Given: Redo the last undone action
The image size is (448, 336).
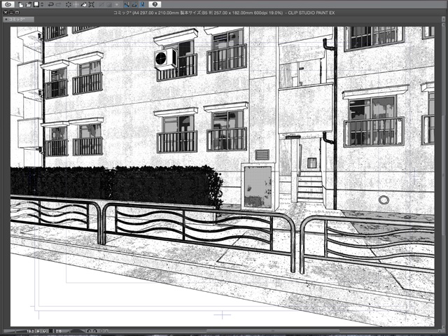Looking at the screenshot, I should (59, 5).
